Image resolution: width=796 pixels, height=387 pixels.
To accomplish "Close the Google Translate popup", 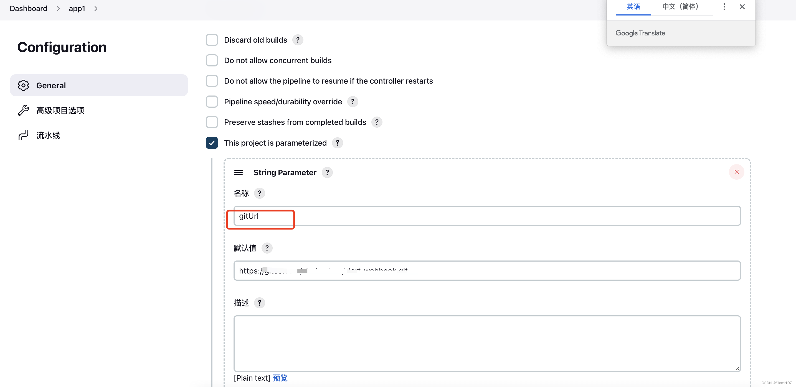I will click(742, 7).
